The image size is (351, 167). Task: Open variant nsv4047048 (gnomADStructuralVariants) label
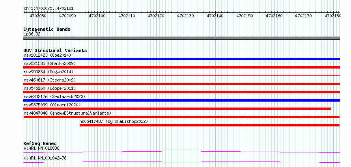click(67, 113)
